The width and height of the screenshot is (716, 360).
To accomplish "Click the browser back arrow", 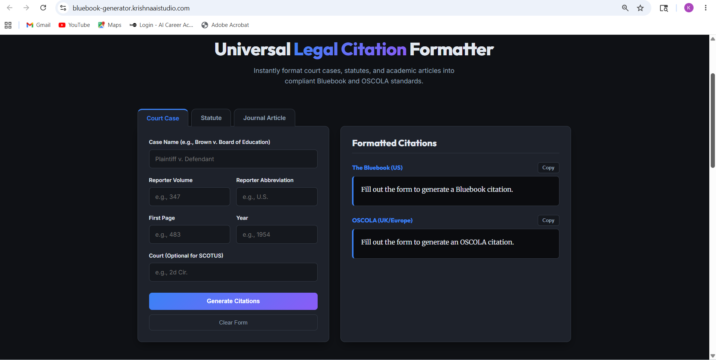I will tap(10, 8).
